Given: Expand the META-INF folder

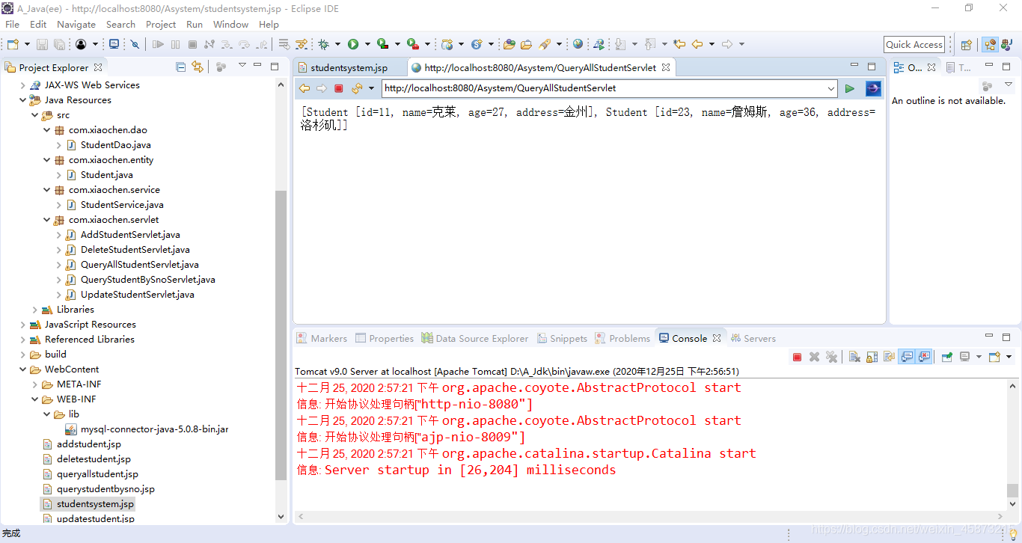Looking at the screenshot, I should [34, 384].
